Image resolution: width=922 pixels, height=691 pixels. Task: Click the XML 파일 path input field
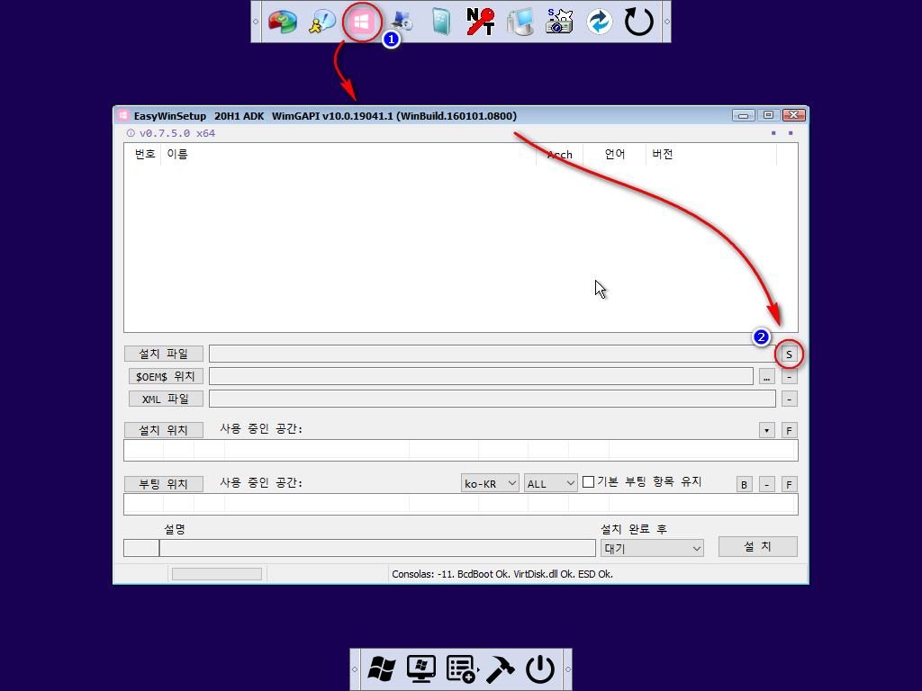493,399
